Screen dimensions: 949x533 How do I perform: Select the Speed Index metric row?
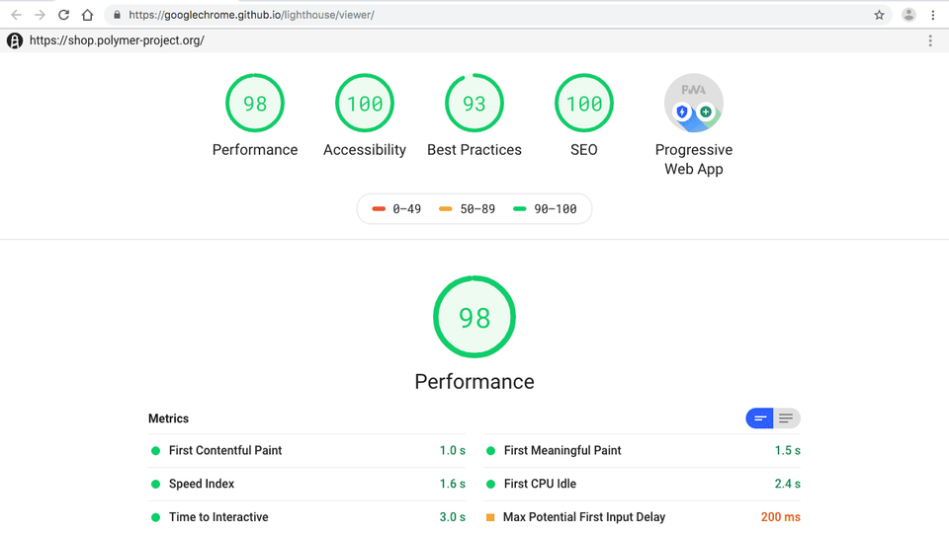(306, 484)
